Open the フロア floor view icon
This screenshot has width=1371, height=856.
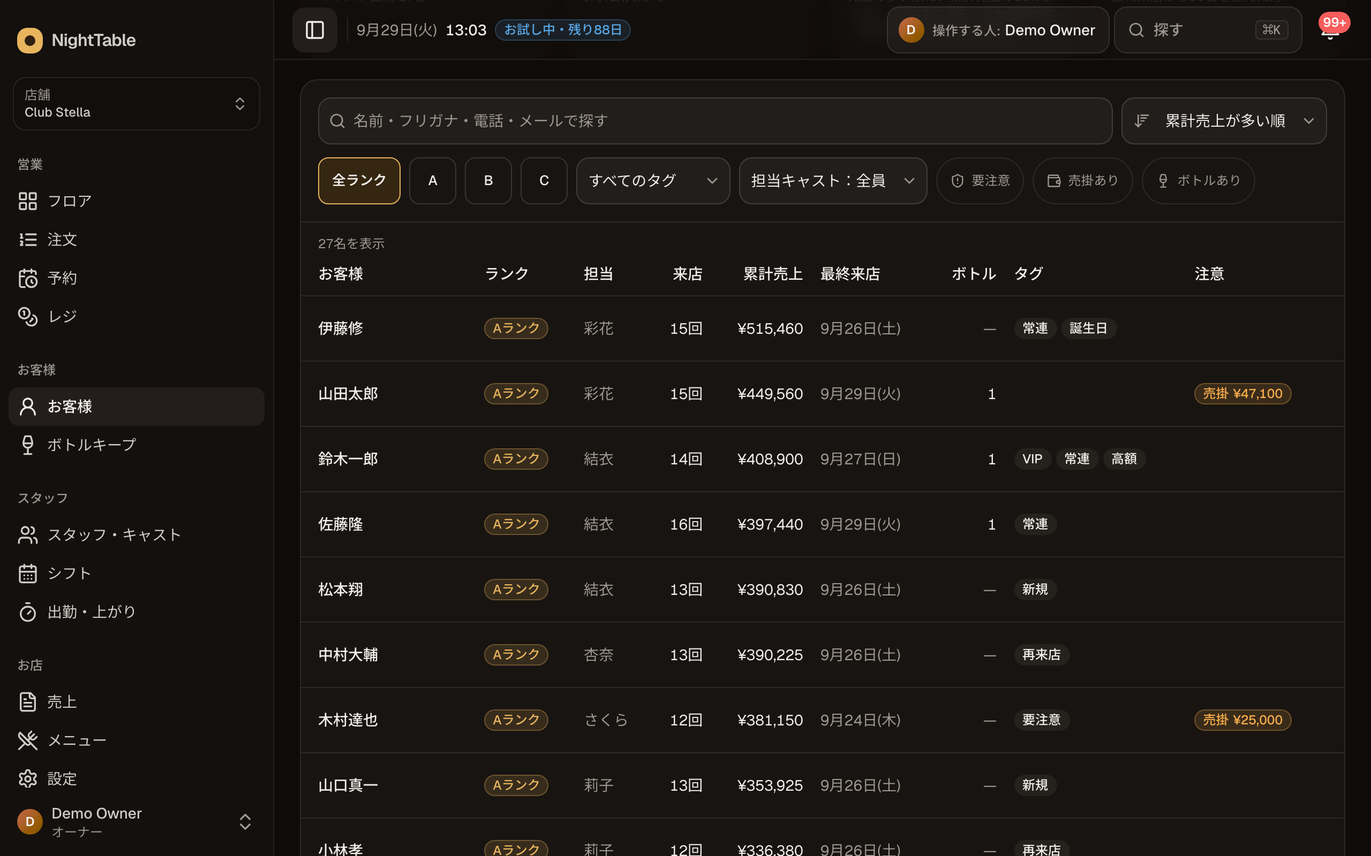pos(28,201)
